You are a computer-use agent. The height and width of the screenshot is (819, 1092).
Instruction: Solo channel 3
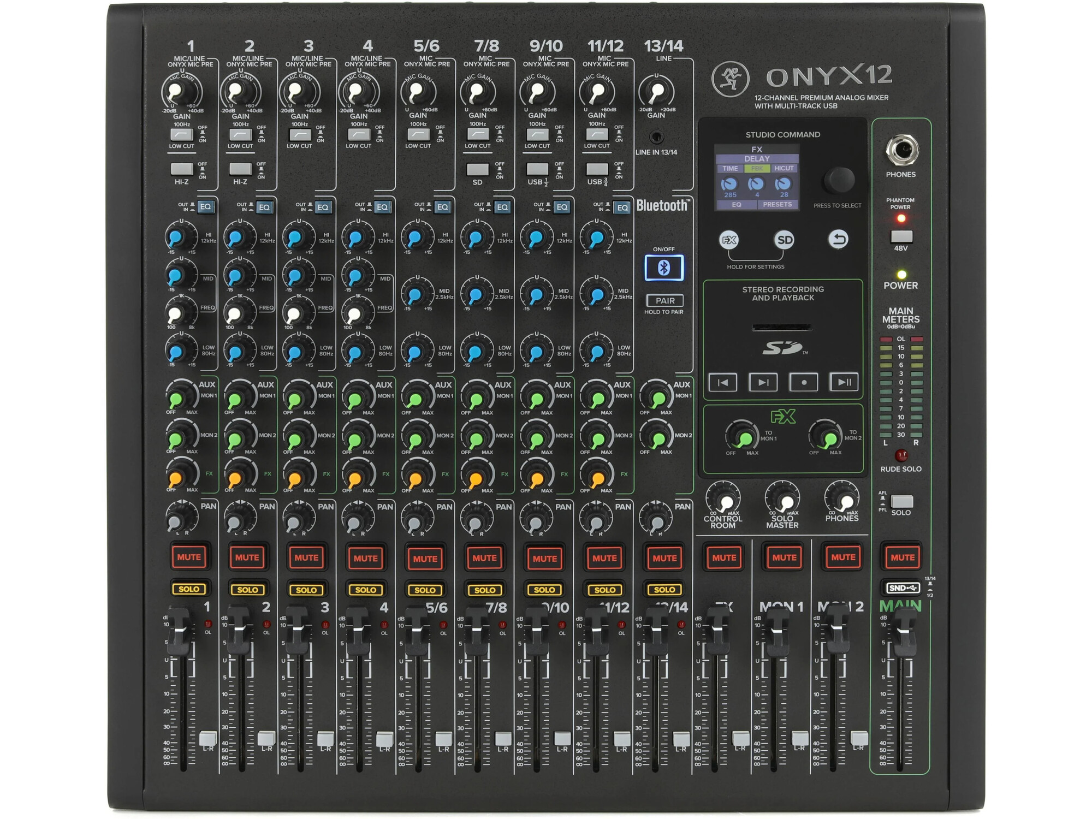click(306, 590)
